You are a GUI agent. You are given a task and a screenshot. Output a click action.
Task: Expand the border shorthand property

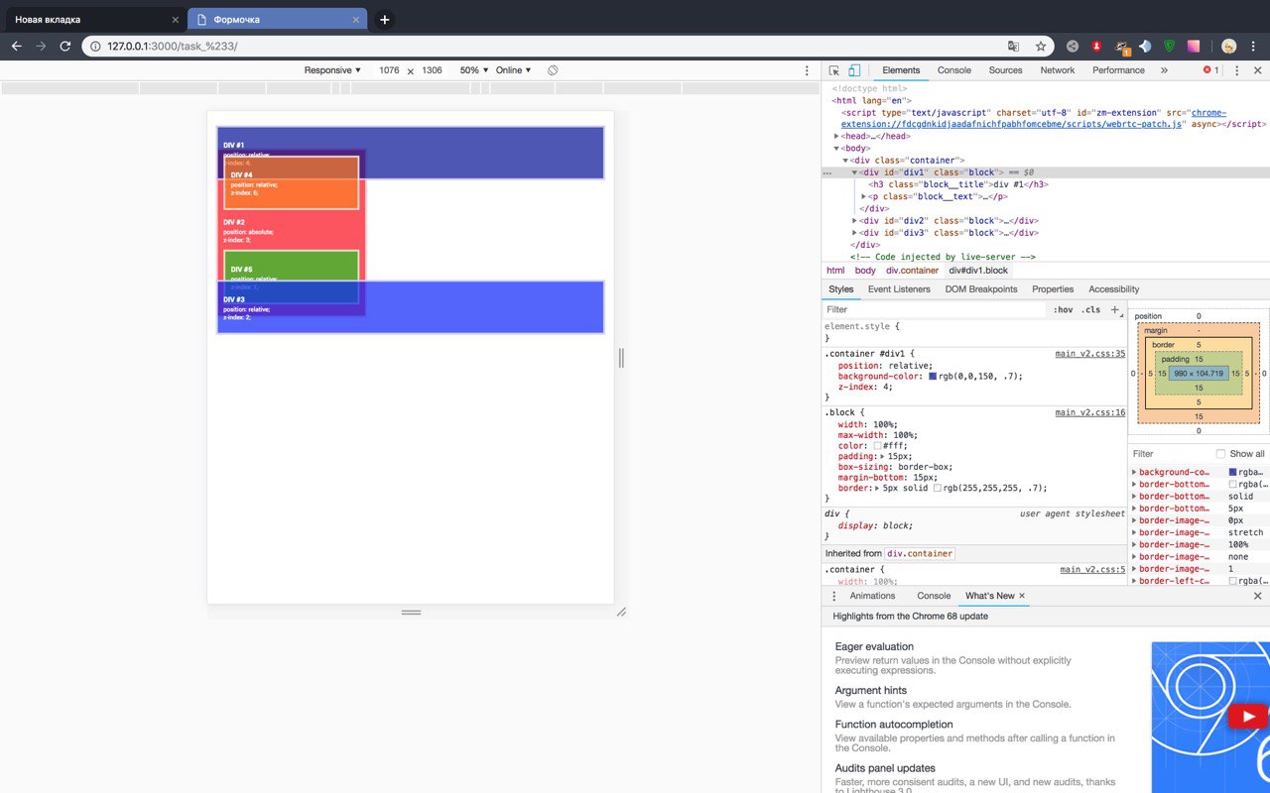pyautogui.click(x=879, y=488)
